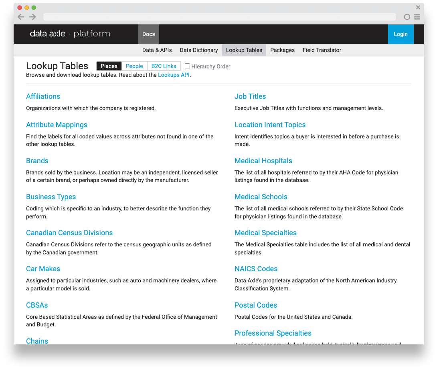The image size is (437, 368).
Task: Open the Job Titles table
Action: pos(250,96)
